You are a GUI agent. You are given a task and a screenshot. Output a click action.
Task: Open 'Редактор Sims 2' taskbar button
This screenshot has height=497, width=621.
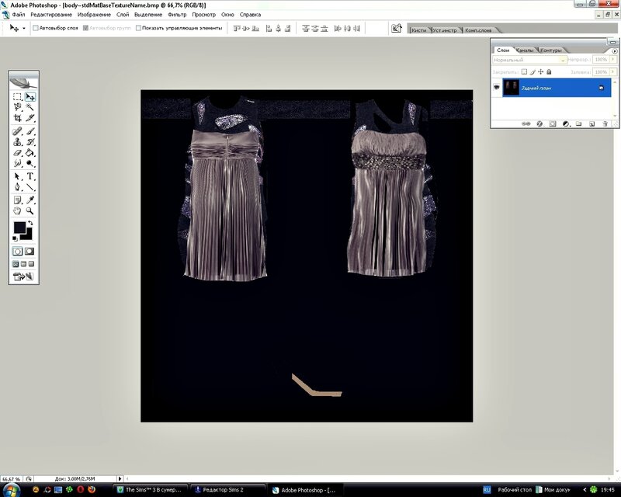[x=227, y=490]
